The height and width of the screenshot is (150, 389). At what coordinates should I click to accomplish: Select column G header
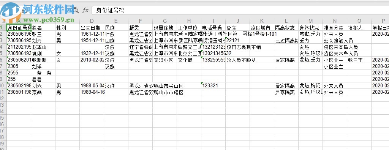165,21
